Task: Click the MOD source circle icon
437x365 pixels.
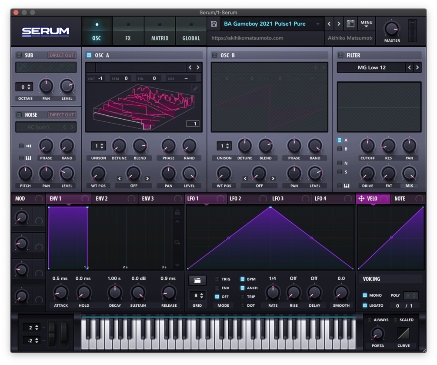Action: (39, 198)
